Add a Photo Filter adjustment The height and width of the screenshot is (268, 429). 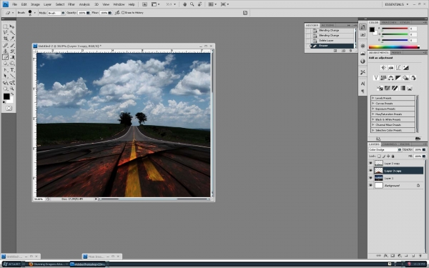click(x=405, y=78)
